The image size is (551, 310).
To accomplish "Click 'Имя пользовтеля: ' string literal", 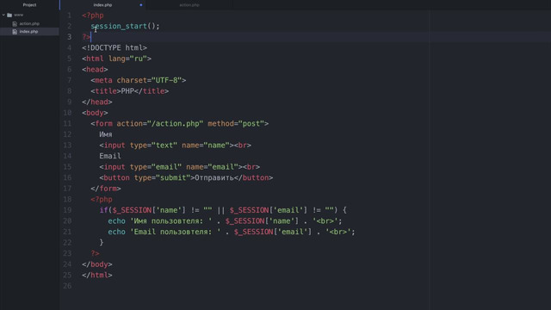I will pyautogui.click(x=171, y=221).
